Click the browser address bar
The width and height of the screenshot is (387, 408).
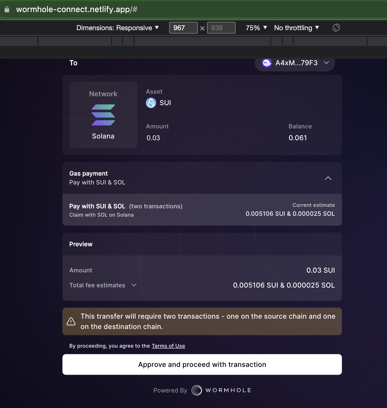[x=115, y=9]
